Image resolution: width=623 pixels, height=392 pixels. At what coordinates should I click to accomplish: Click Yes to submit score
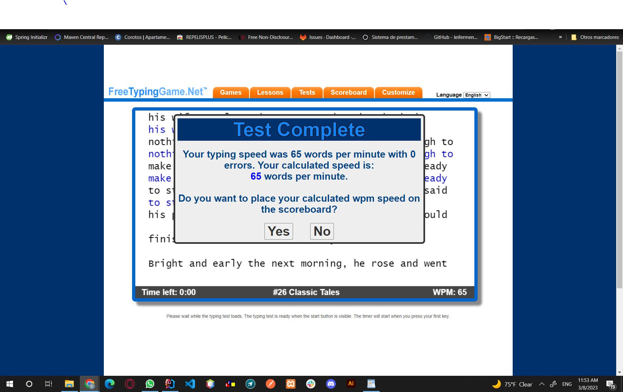pos(278,231)
